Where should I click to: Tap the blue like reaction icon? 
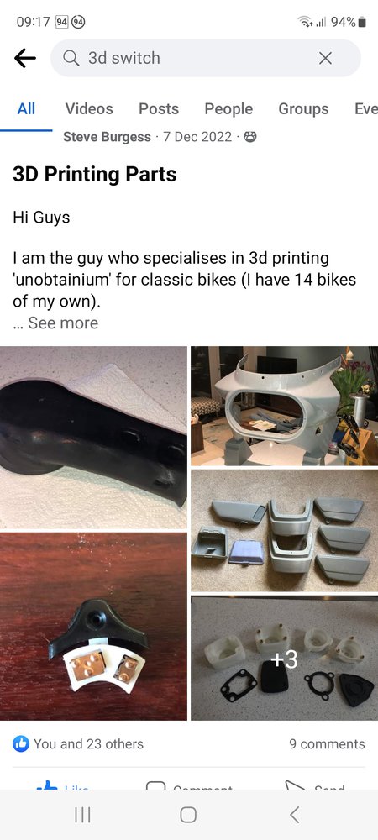[21, 743]
